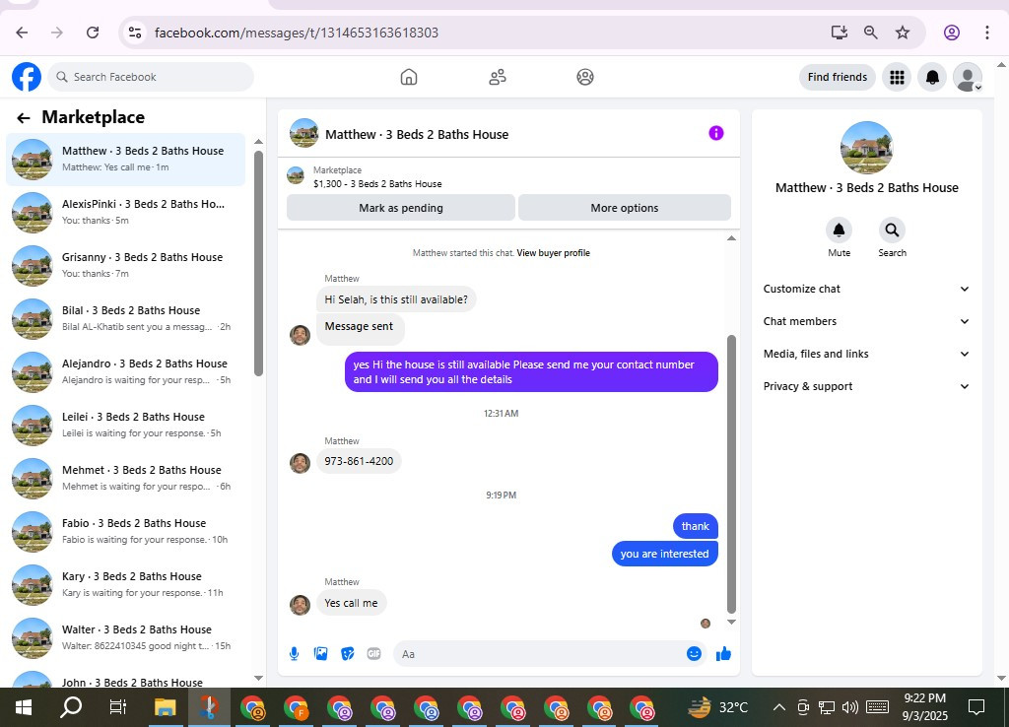The width and height of the screenshot is (1009, 727).
Task: Open Facebook notifications bell
Action: tap(932, 77)
